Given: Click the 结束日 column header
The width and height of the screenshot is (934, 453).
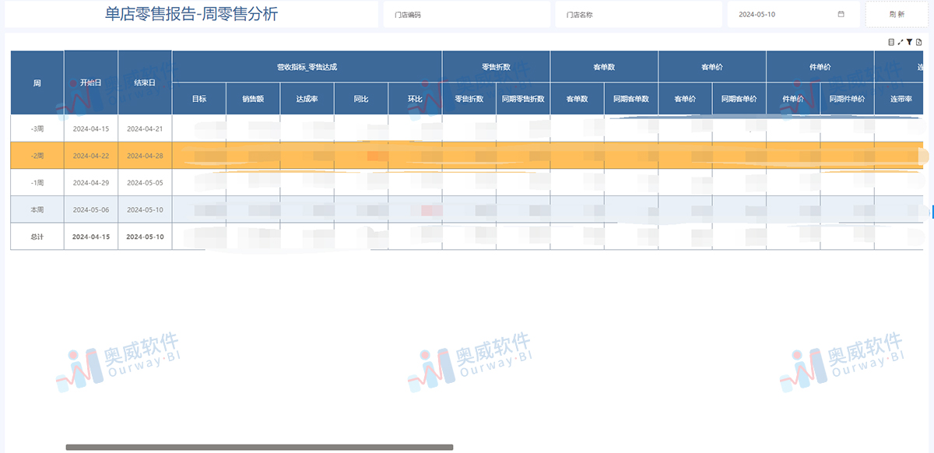Looking at the screenshot, I should 145,83.
